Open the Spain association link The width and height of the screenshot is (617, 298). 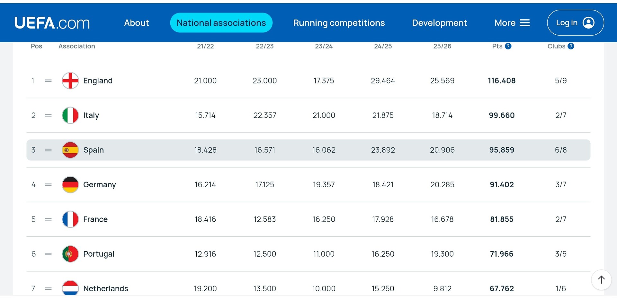(93, 150)
